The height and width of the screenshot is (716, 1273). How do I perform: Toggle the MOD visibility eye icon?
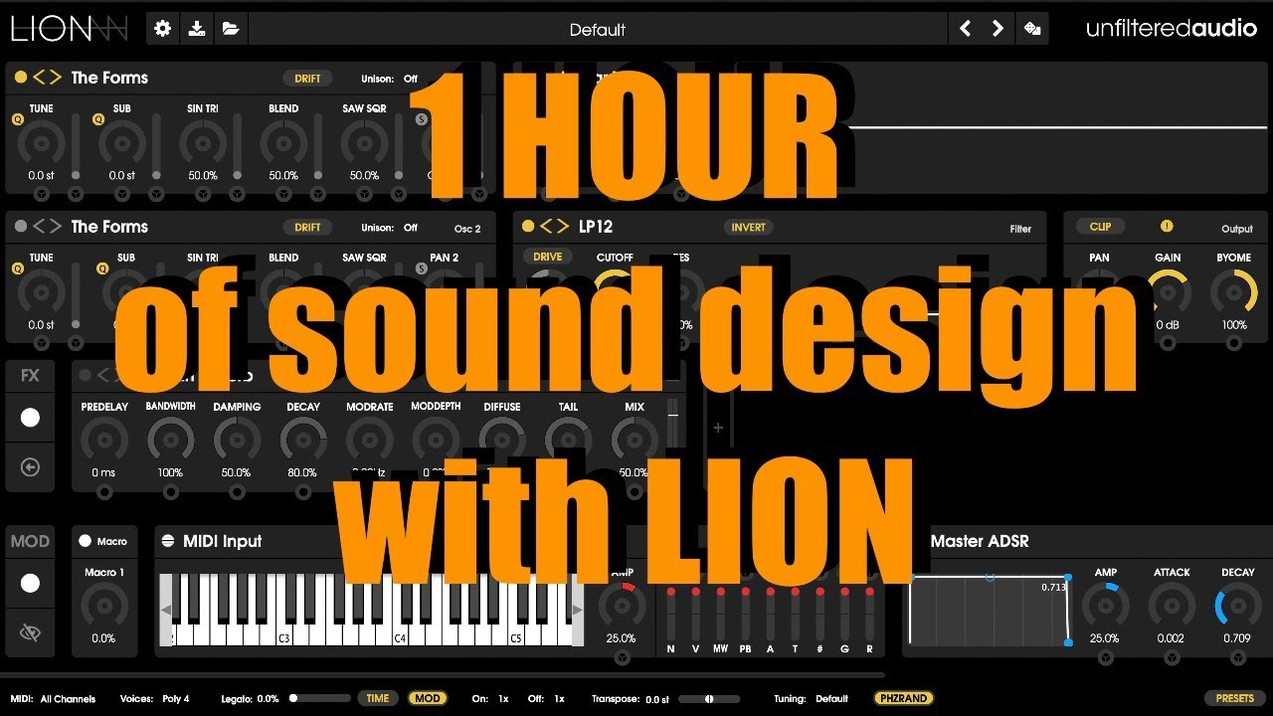[30, 631]
